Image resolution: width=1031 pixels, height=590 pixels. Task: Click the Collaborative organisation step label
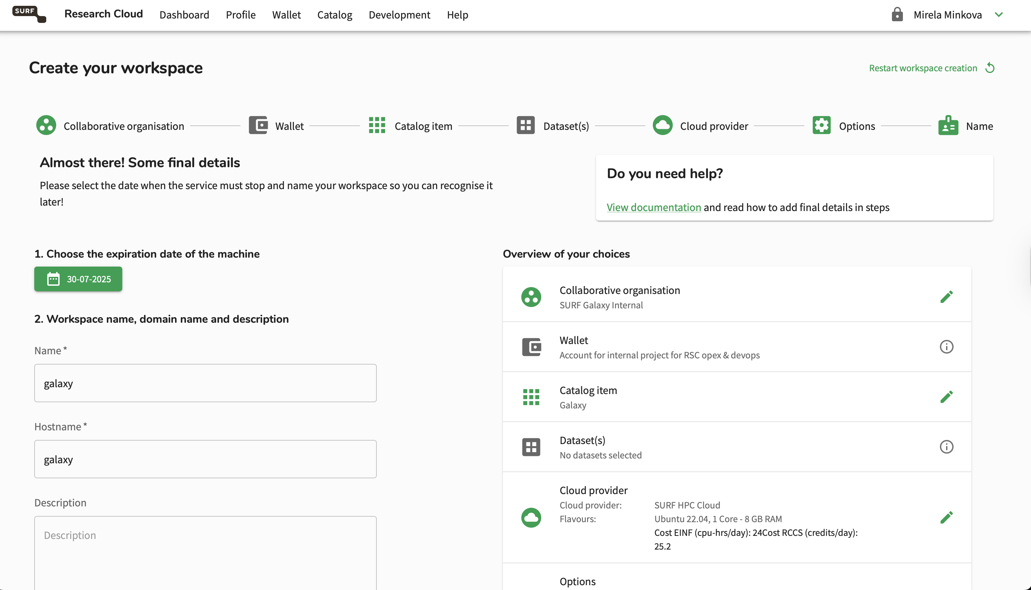(124, 126)
